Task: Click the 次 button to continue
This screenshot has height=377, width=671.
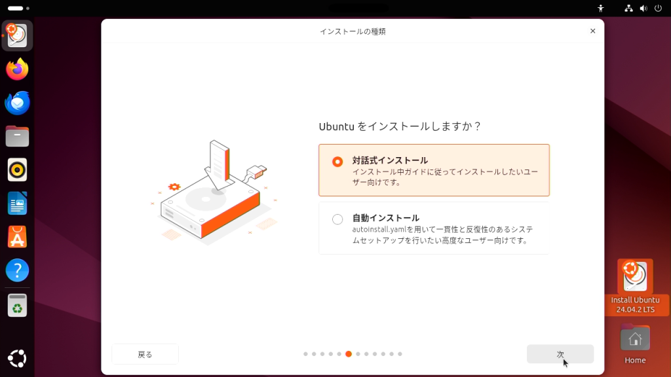Action: tap(560, 354)
